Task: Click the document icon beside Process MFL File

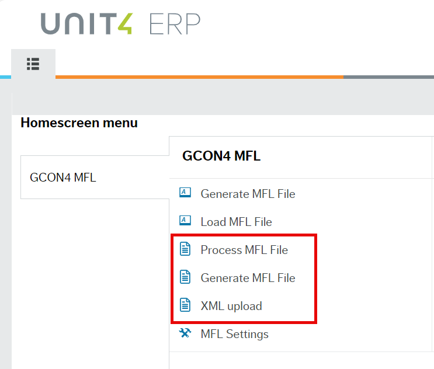Action: (185, 249)
